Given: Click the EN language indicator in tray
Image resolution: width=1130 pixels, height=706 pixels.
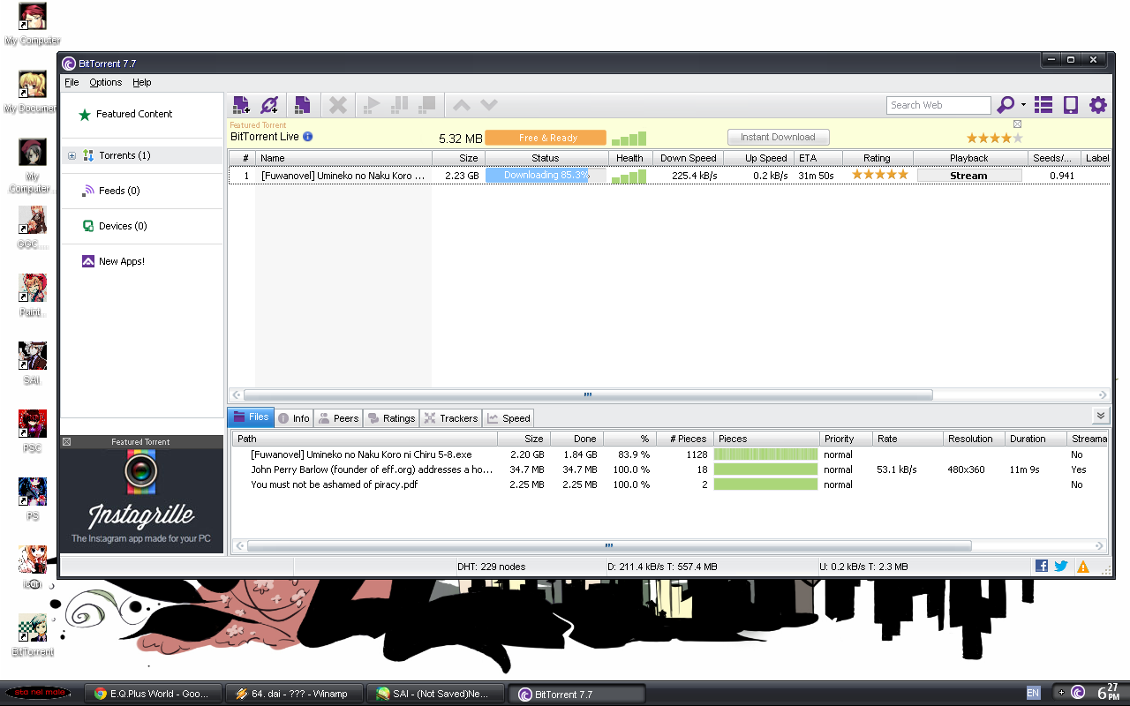Looking at the screenshot, I should point(1033,694).
